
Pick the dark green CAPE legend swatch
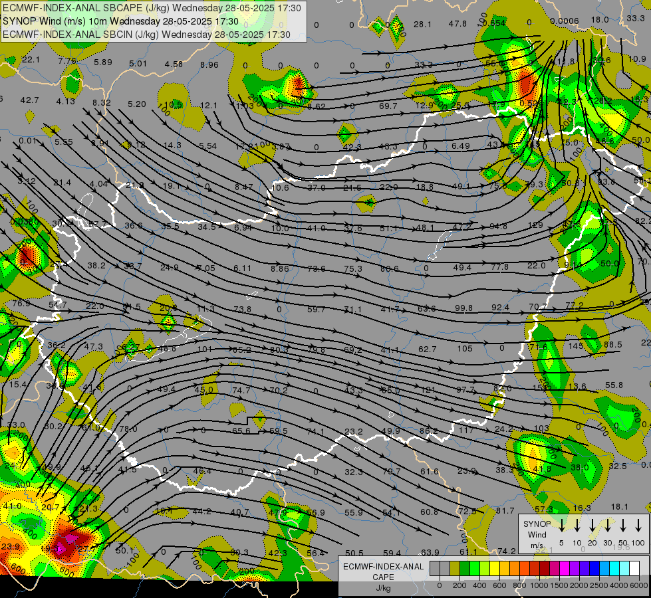465,568
